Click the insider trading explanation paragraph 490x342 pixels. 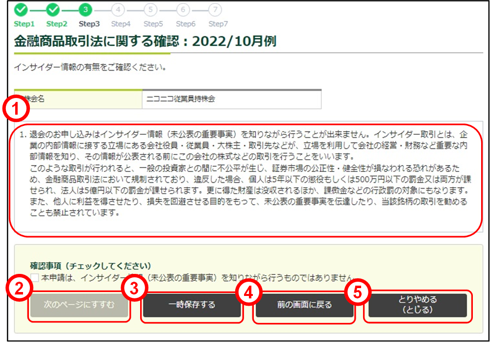coord(245,173)
